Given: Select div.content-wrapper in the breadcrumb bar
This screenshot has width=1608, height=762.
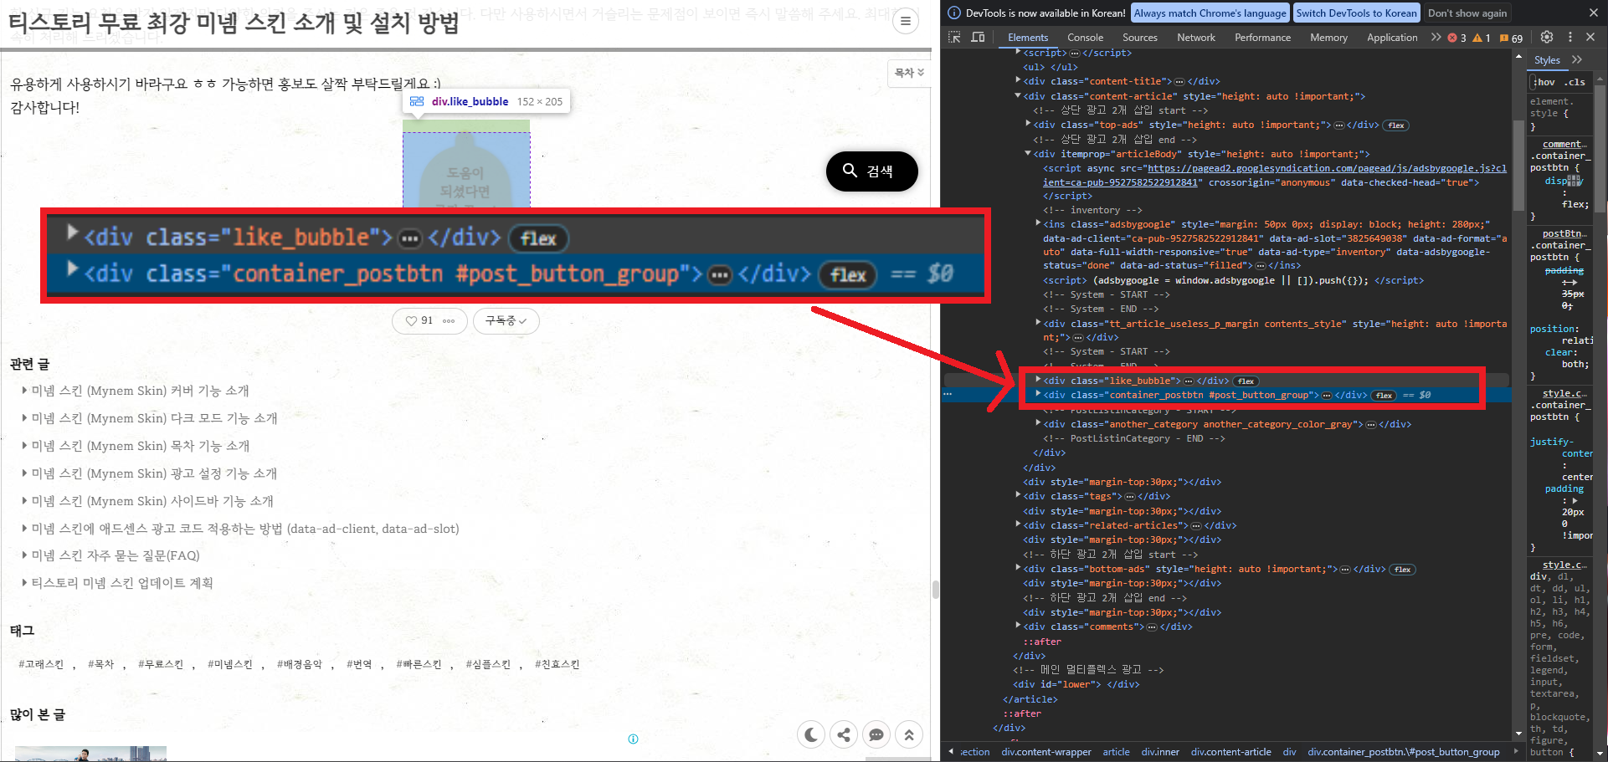Looking at the screenshot, I should tap(1046, 752).
